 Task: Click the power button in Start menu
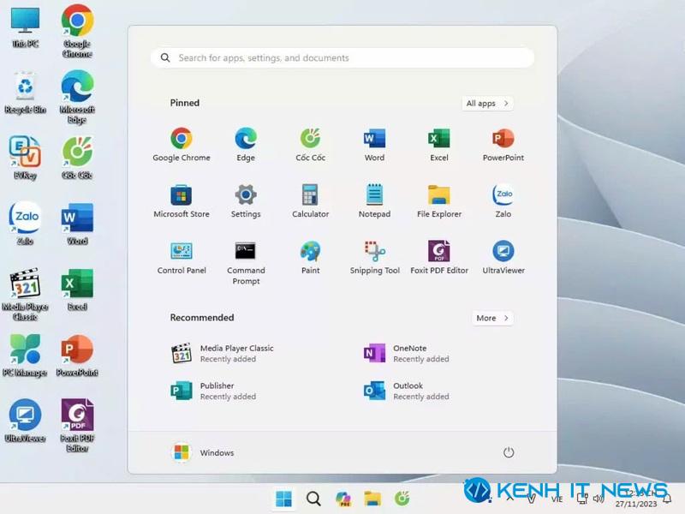click(x=508, y=452)
